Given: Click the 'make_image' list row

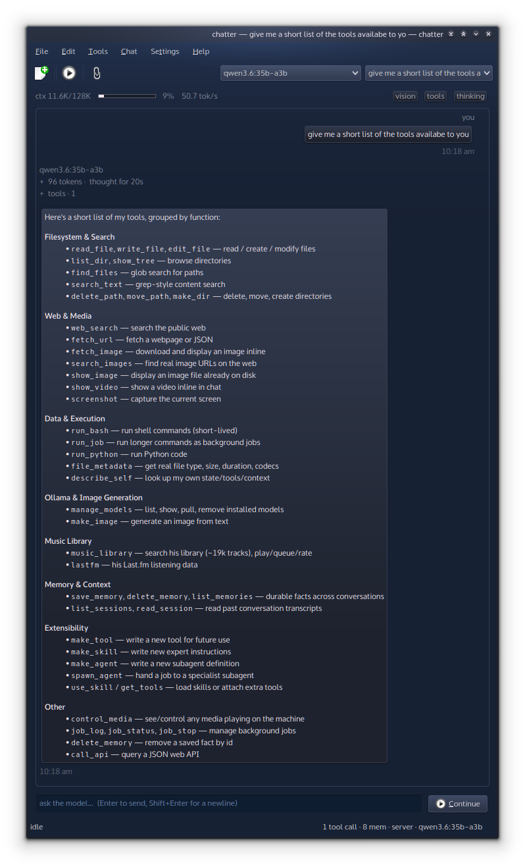Looking at the screenshot, I should [147, 521].
